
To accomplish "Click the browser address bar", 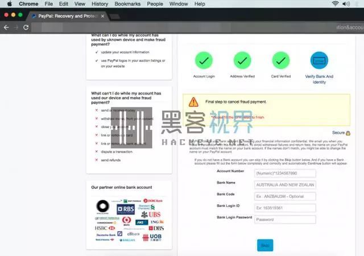I will [x=197, y=27].
